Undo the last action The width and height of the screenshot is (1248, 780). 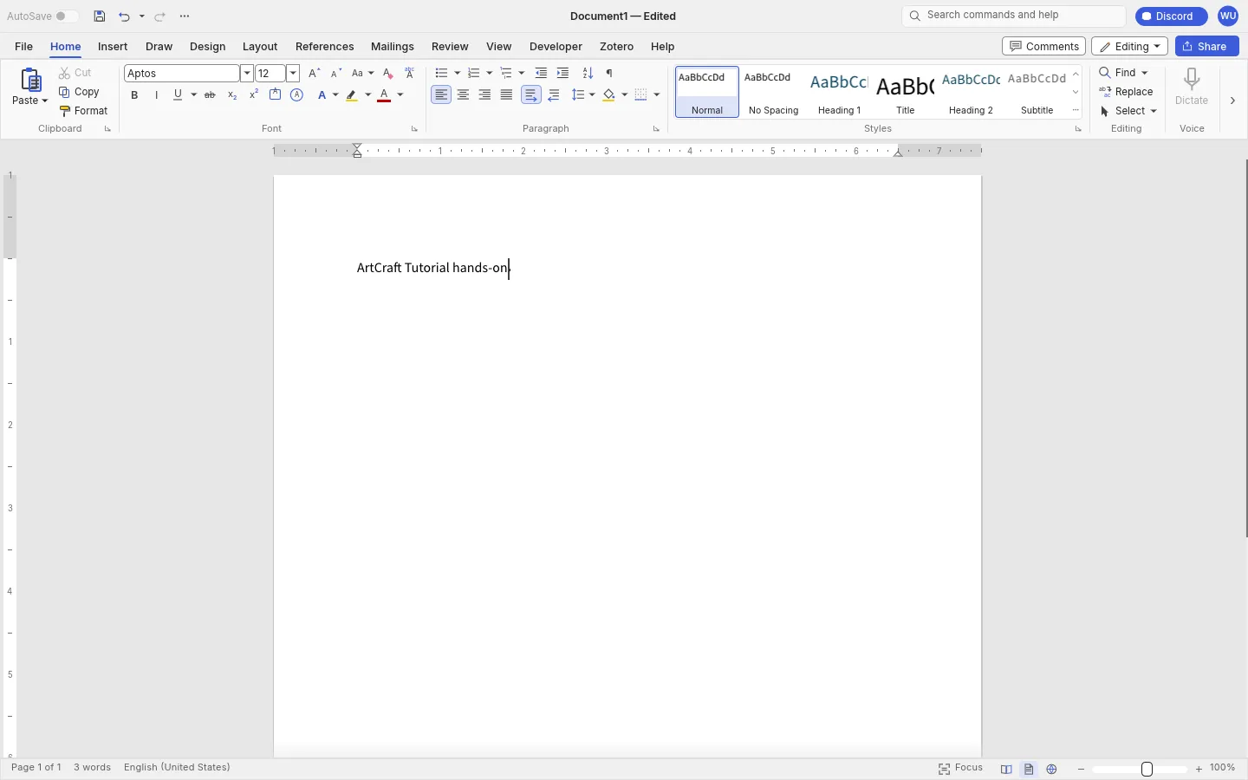(124, 16)
